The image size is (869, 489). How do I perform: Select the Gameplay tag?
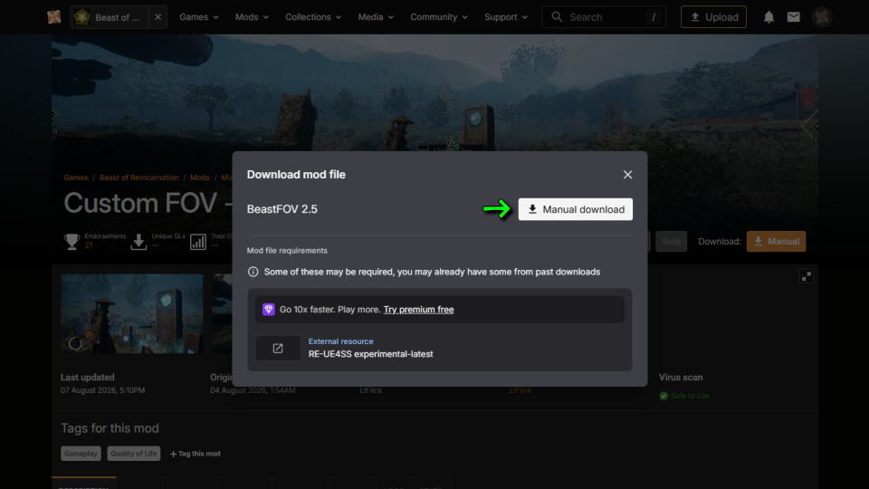coord(81,454)
